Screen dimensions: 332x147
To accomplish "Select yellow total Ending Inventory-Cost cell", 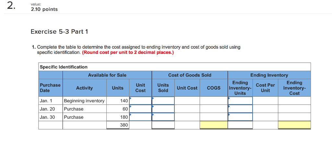I will pyautogui.click(x=294, y=125).
